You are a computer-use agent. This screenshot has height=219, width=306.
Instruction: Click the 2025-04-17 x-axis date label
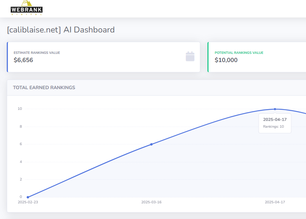(275, 202)
